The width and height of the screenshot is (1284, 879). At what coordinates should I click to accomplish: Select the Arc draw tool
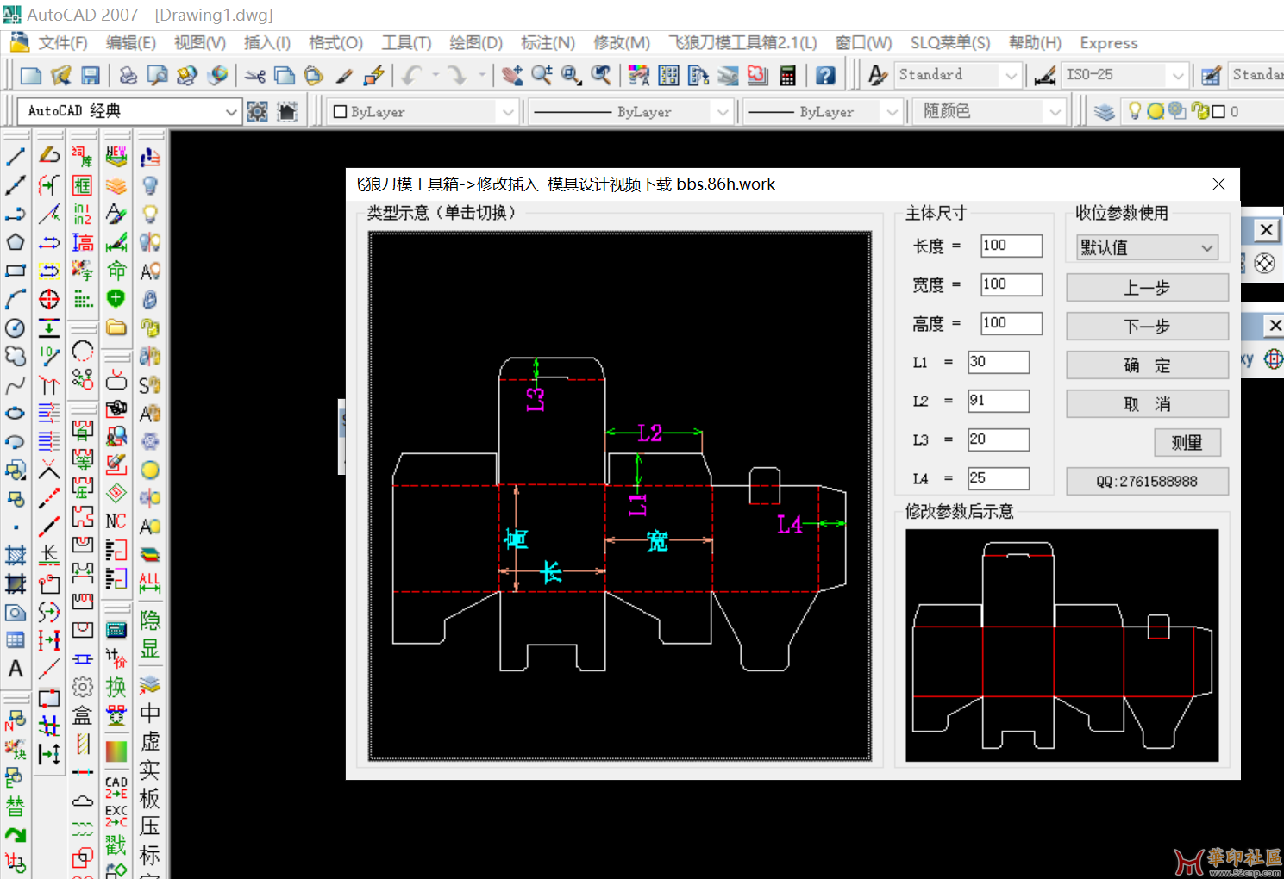click(x=16, y=299)
